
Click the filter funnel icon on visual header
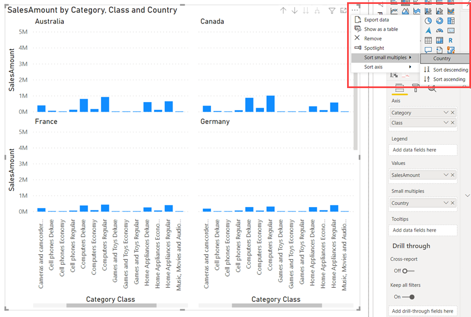coord(331,11)
